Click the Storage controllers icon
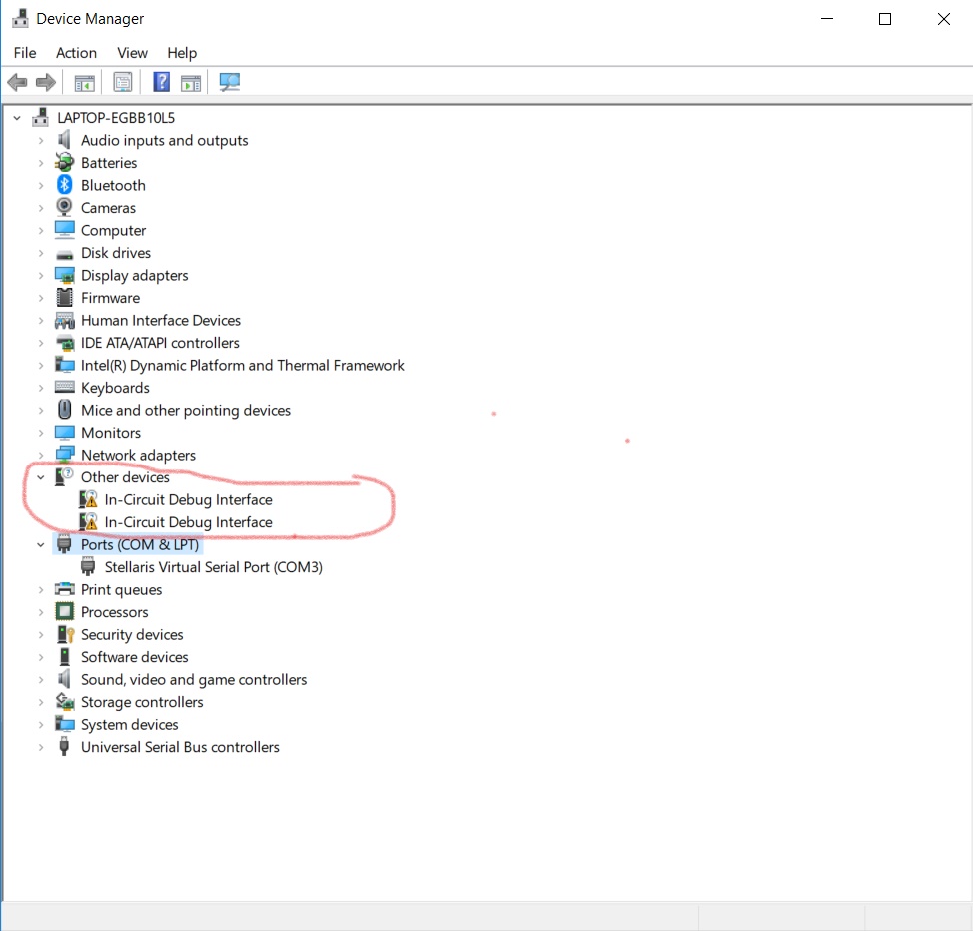Screen dimensions: 973x931 [65, 702]
